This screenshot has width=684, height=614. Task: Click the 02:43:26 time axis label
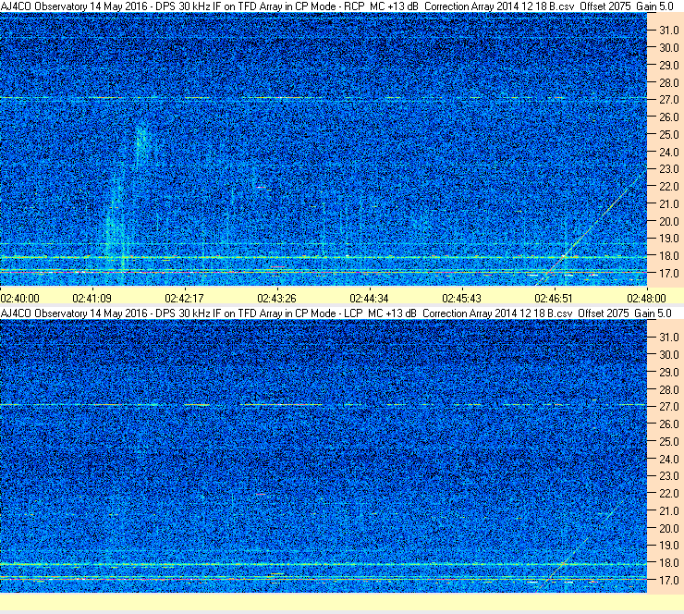(276, 299)
